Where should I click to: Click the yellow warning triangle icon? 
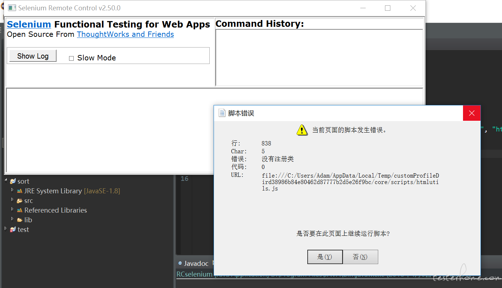pos(302,130)
